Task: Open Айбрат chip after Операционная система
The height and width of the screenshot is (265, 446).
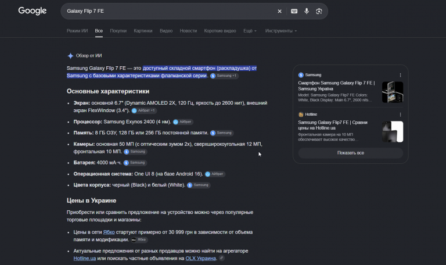Action: [x=215, y=174]
